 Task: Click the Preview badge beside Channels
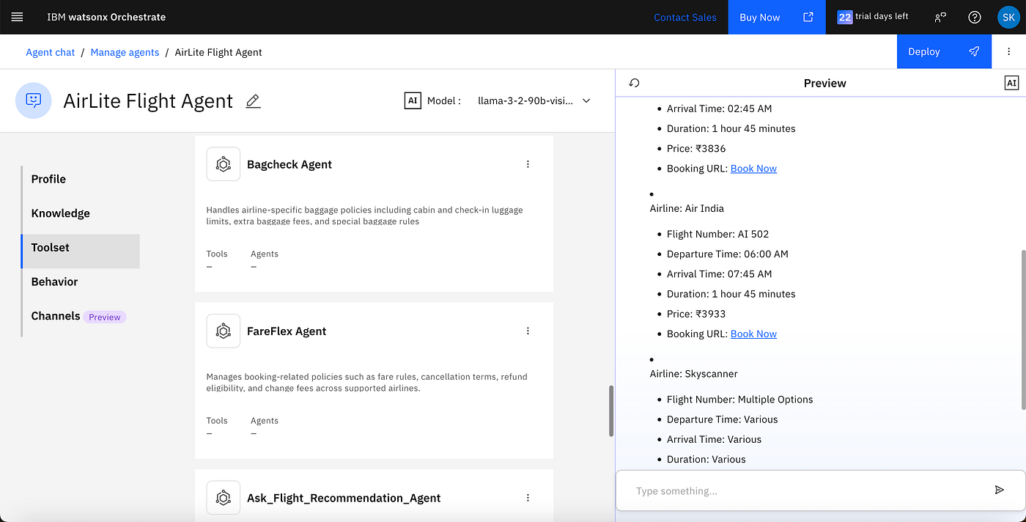tap(105, 317)
